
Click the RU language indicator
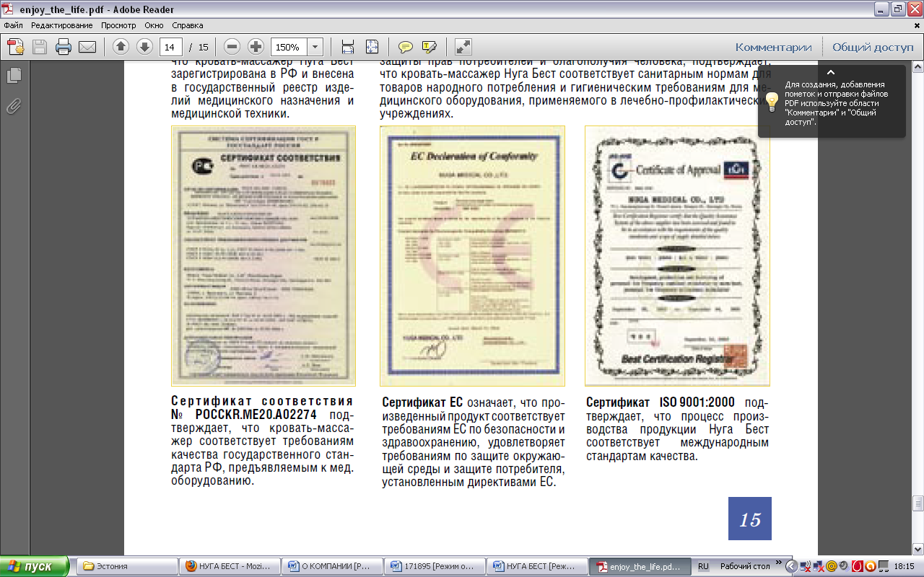coord(703,567)
